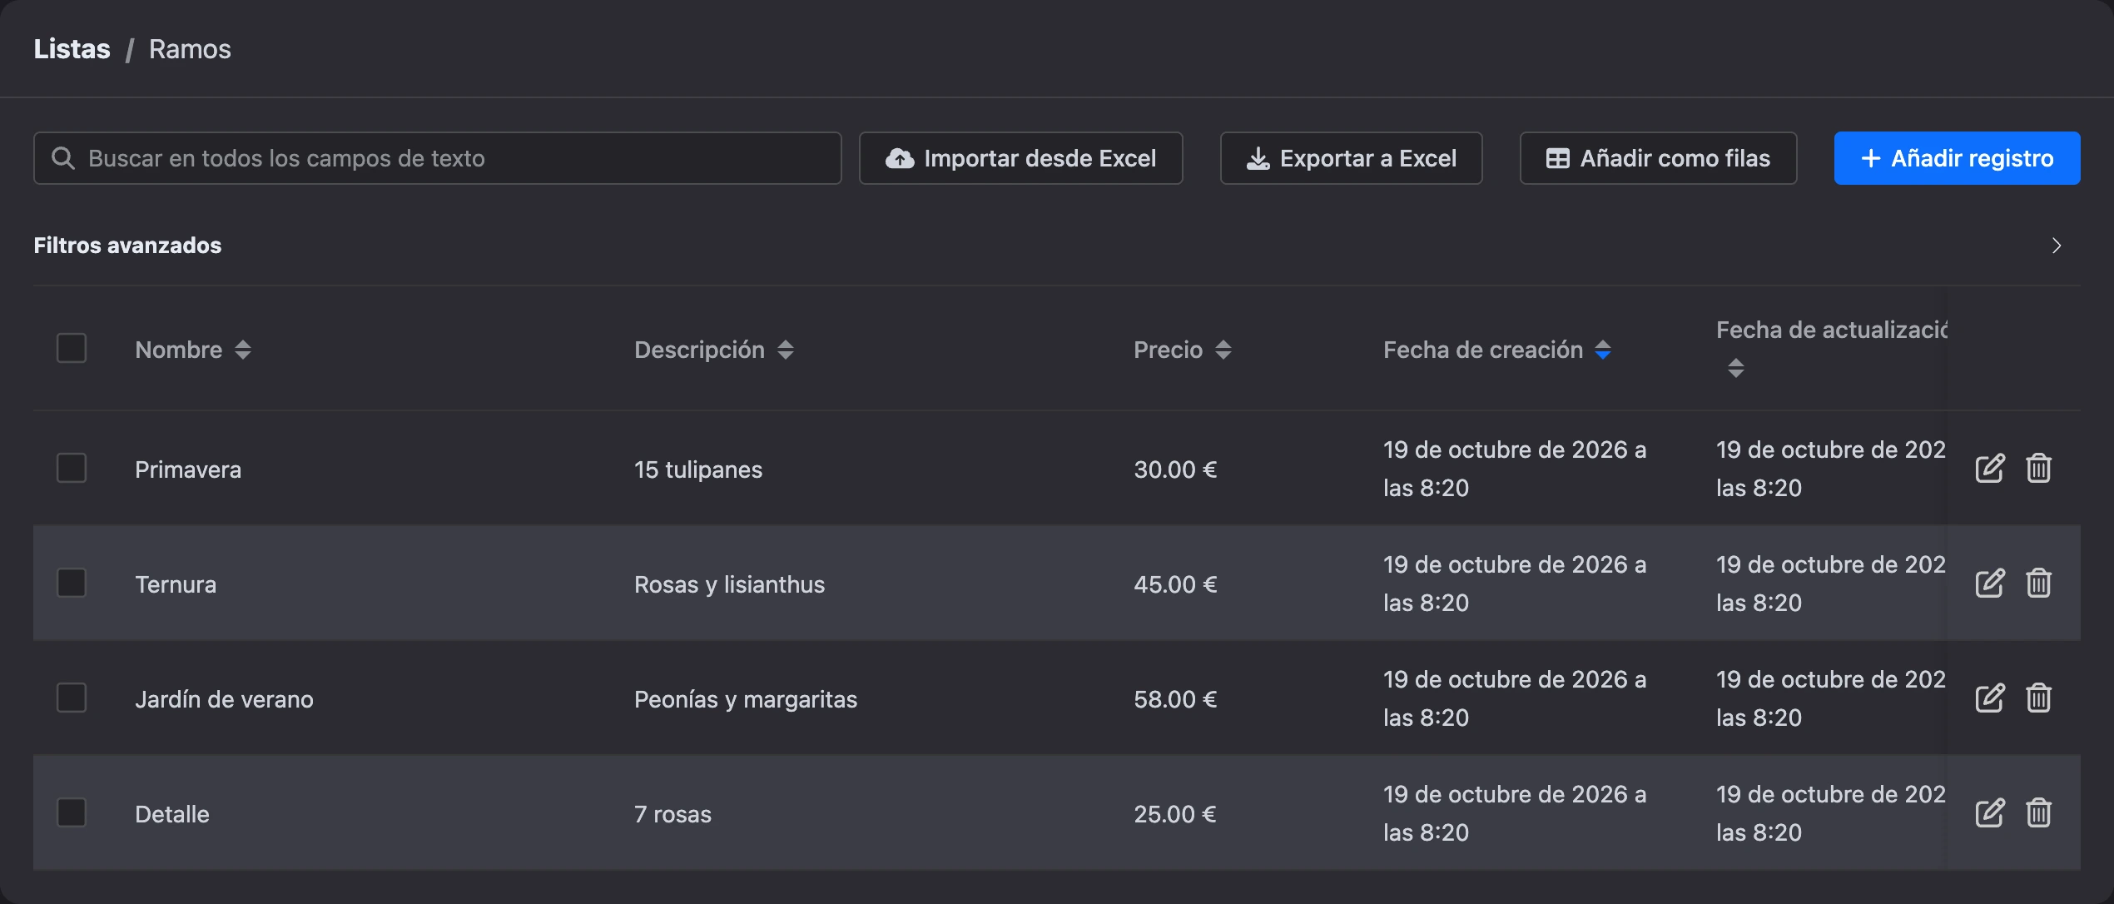Viewport: 2114px width, 904px height.
Task: Click Añadir registro button
Action: [x=1957, y=158]
